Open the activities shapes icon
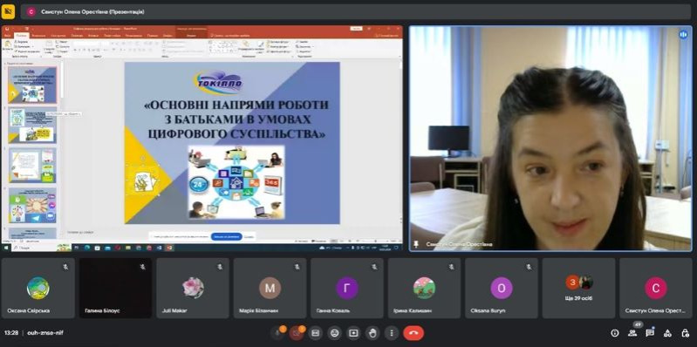Image resolution: width=697 pixels, height=347 pixels. click(x=667, y=333)
